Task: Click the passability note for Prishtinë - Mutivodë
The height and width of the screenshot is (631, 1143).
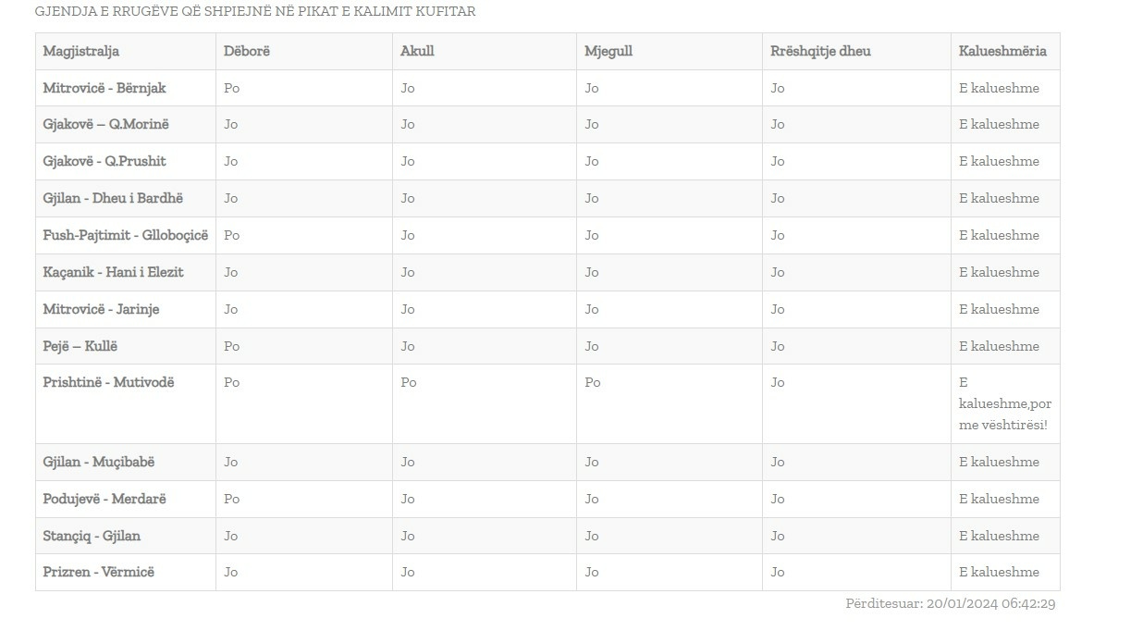Action: point(1004,404)
